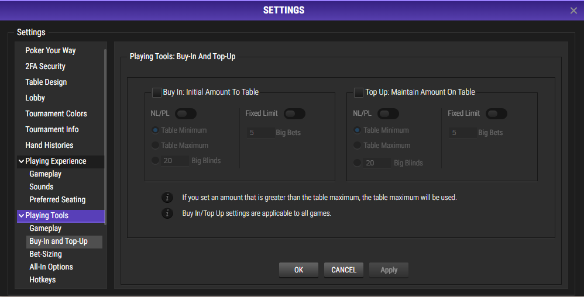584x297 pixels.
Task: Open Table Design settings
Action: tap(46, 82)
